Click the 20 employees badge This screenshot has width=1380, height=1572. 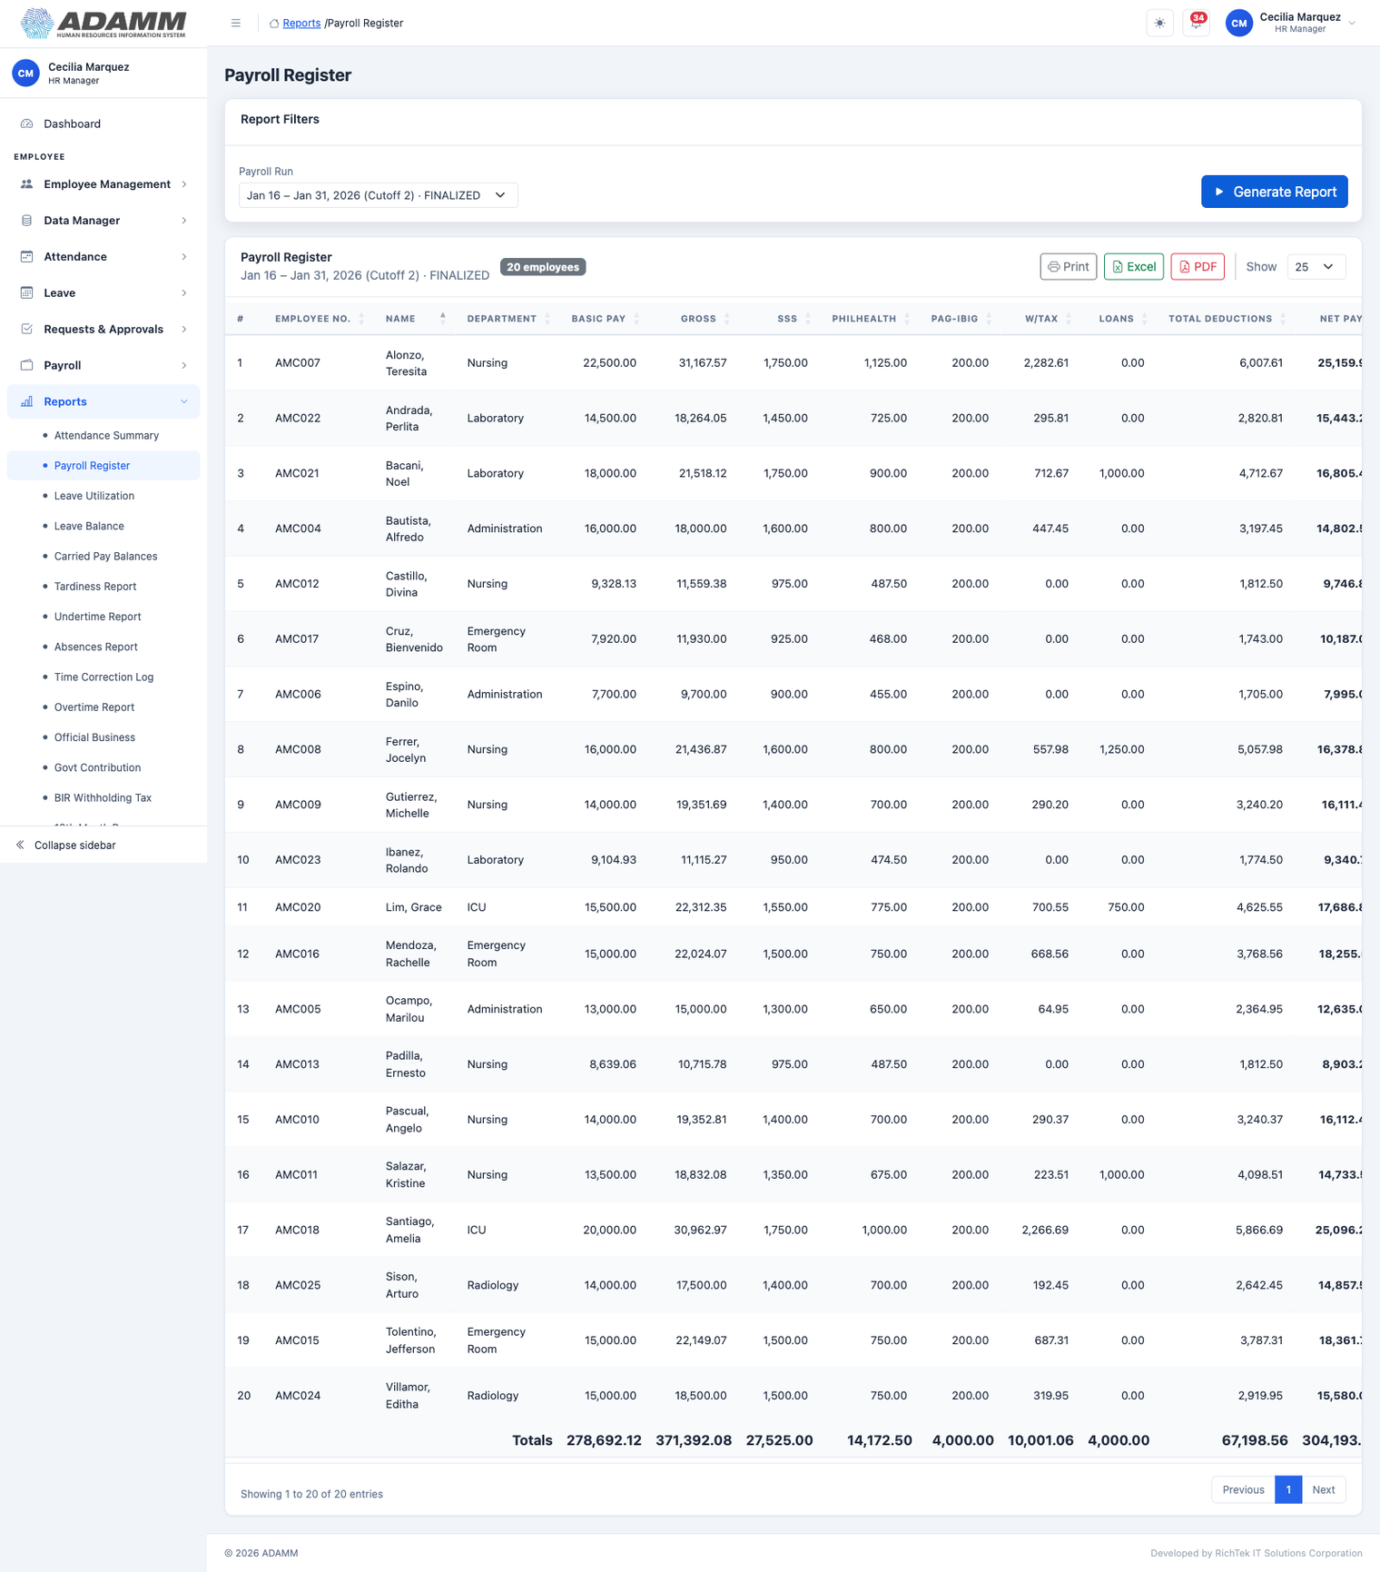click(x=543, y=267)
